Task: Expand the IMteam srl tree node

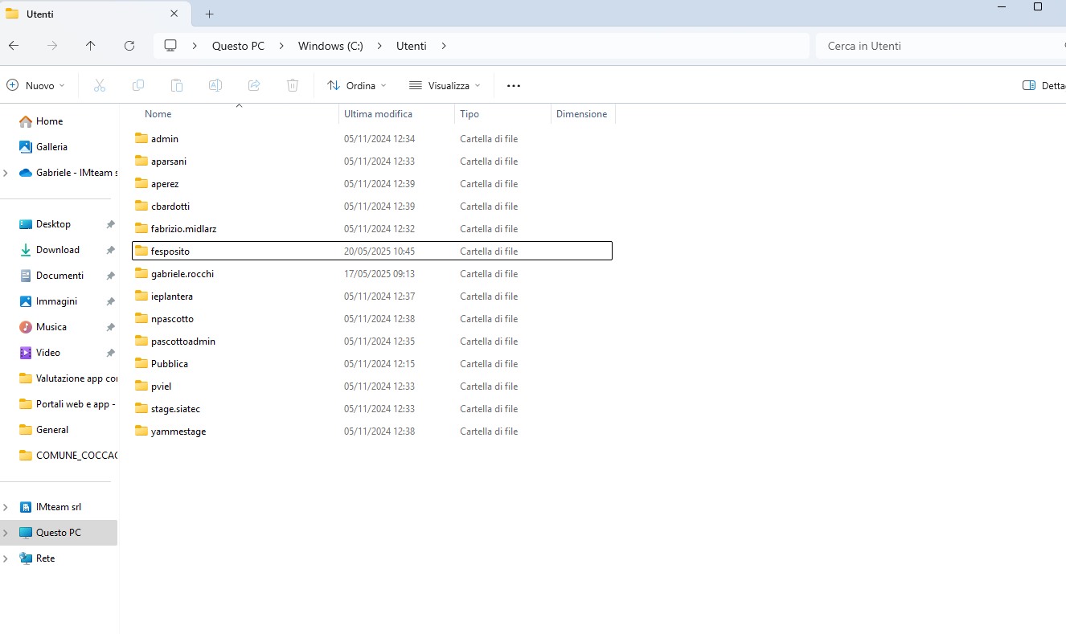Action: 6,507
